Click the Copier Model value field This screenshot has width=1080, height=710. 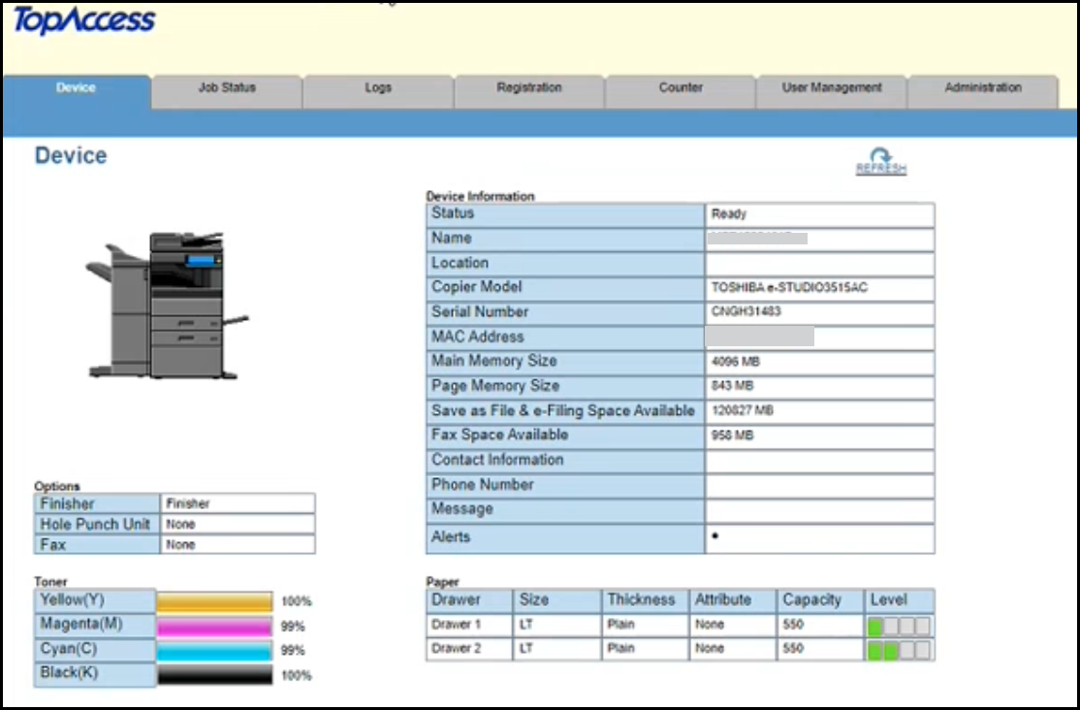[819, 288]
